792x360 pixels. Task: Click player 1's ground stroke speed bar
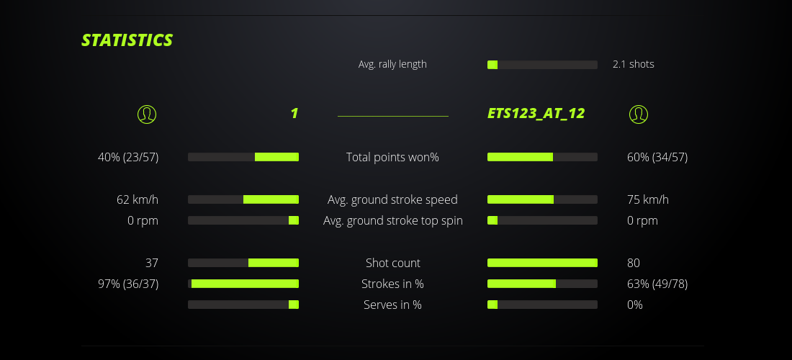243,199
